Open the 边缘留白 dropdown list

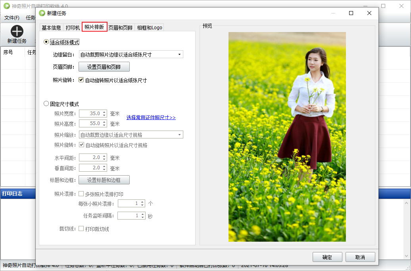pos(179,55)
